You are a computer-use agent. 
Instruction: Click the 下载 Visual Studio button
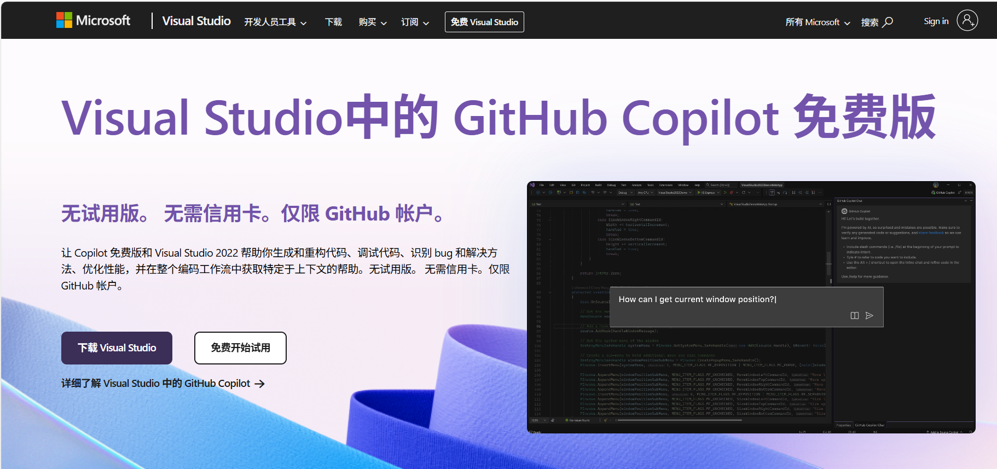pyautogui.click(x=117, y=348)
